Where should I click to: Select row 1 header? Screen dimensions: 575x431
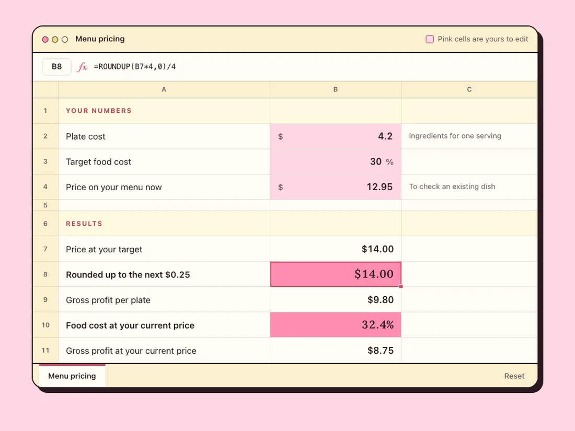[x=45, y=111]
